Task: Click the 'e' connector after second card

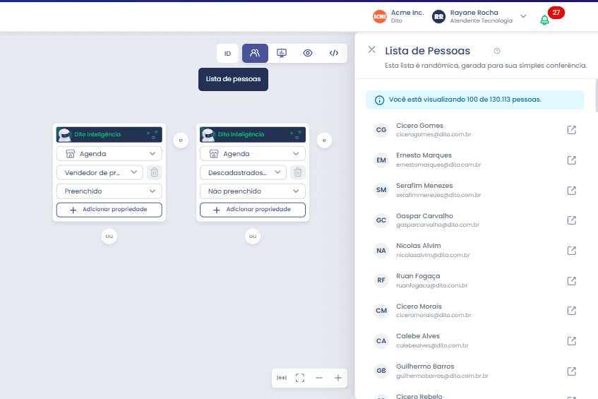Action: pyautogui.click(x=324, y=140)
